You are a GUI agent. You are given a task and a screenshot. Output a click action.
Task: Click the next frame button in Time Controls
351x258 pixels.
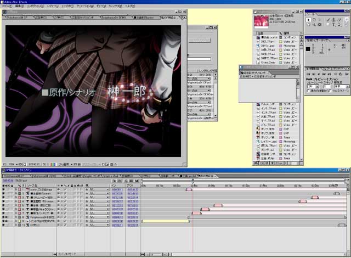pyautogui.click(x=324, y=74)
